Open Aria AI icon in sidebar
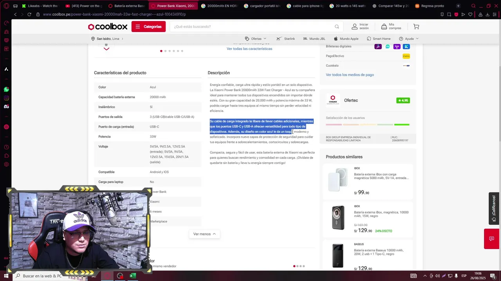The image size is (501, 281). coord(6,69)
